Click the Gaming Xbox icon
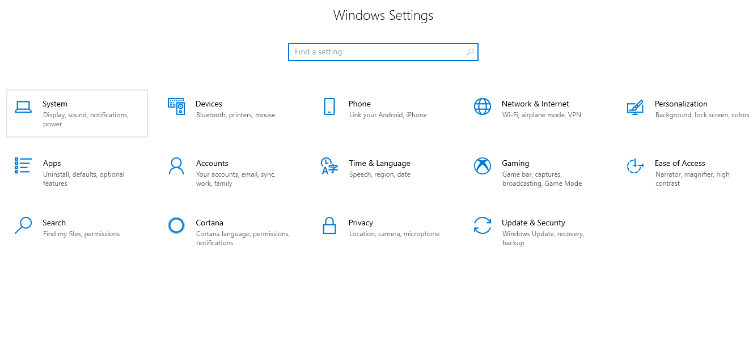 coord(483,166)
